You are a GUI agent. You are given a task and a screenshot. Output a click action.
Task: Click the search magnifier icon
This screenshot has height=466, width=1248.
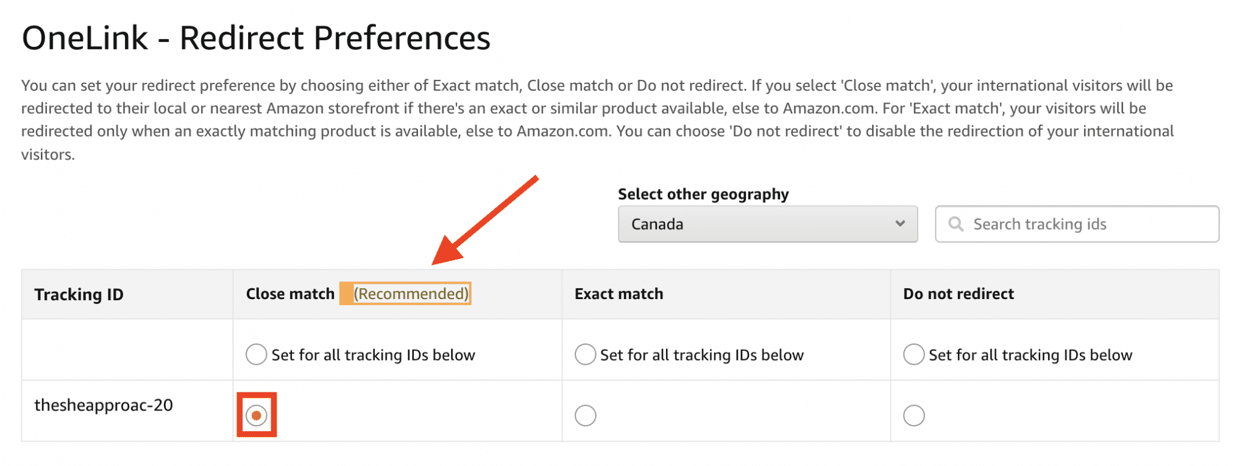pyautogui.click(x=955, y=224)
